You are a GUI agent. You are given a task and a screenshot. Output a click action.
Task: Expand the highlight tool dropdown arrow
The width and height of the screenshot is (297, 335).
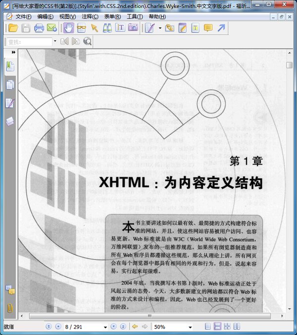tap(160, 28)
